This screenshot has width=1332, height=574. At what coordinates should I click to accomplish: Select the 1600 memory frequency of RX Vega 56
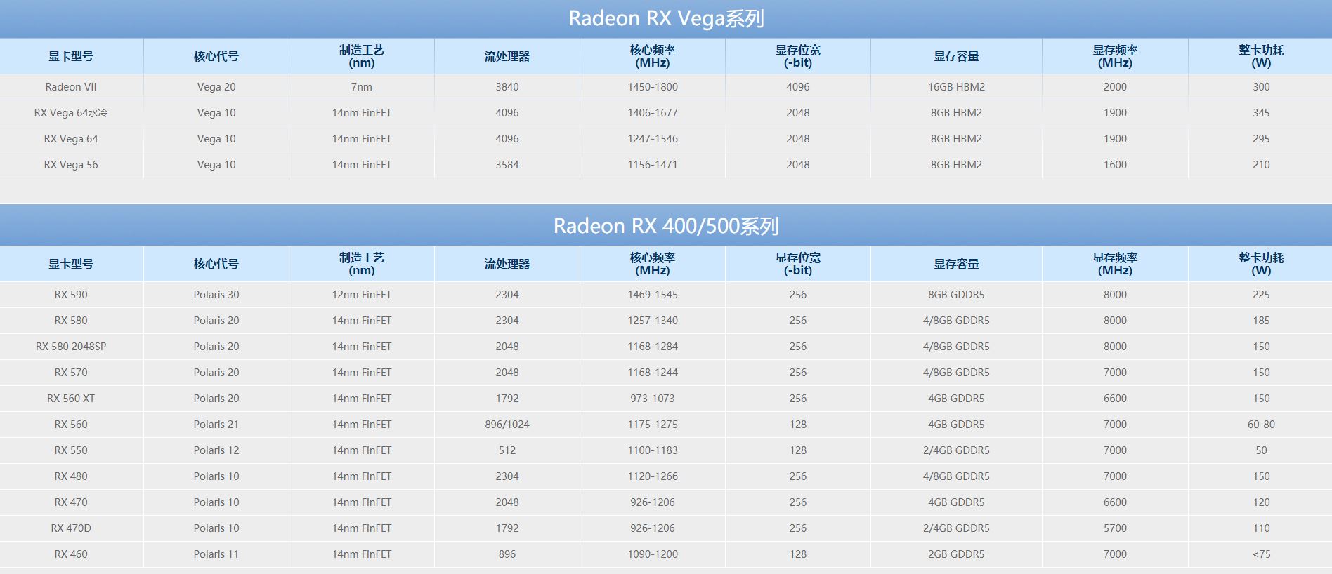click(1115, 165)
